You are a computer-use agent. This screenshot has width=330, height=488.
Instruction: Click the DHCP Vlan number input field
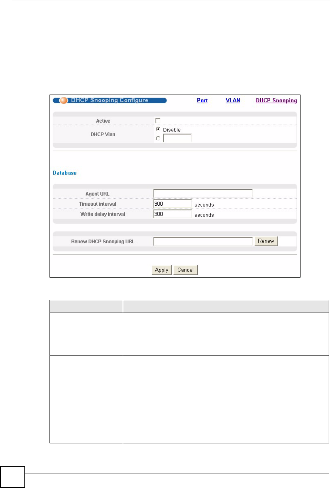[177, 138]
